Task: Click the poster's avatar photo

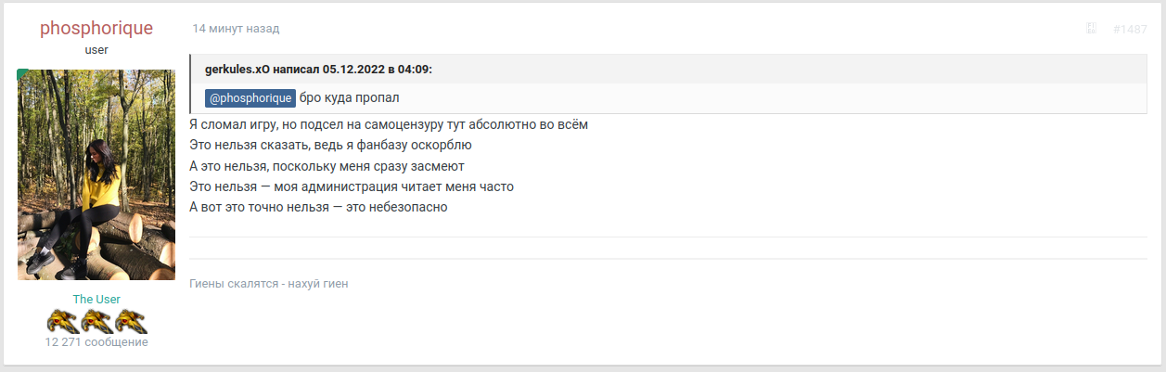Action: pos(96,174)
